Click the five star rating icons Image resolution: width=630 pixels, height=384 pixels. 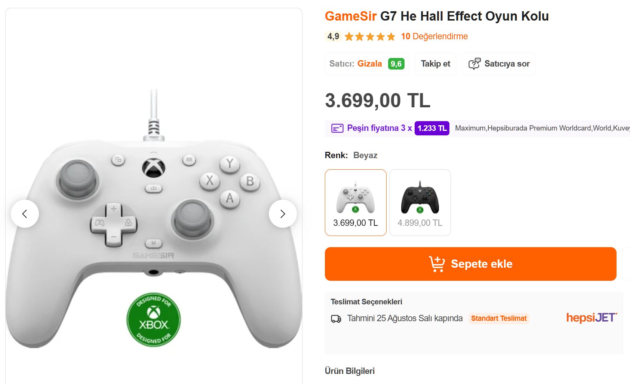click(370, 37)
